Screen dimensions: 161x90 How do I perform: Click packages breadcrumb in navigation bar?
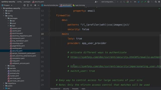click(27, 2)
